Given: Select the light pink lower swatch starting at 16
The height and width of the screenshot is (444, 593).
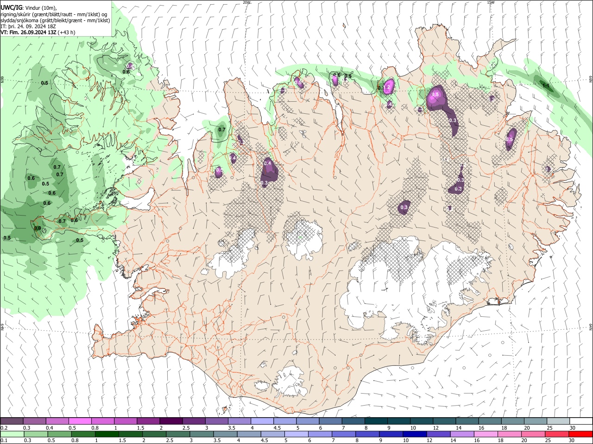Looking at the screenshot, I should [486, 434].
